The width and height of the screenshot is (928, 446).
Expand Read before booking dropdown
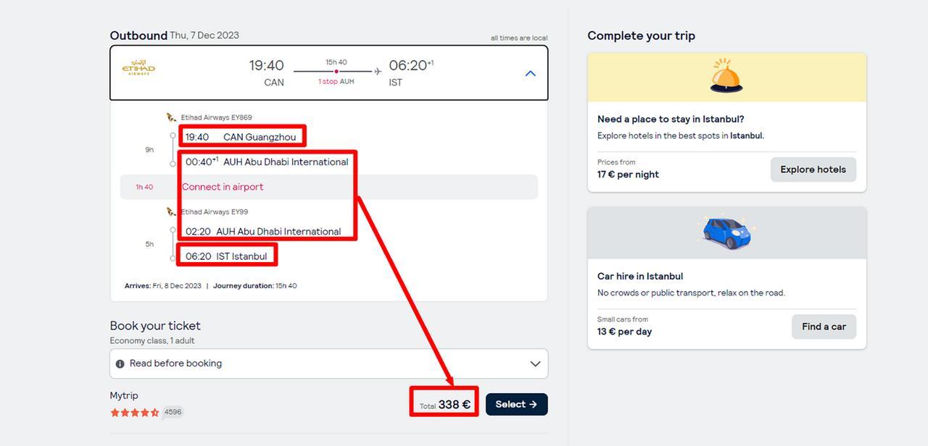535,363
